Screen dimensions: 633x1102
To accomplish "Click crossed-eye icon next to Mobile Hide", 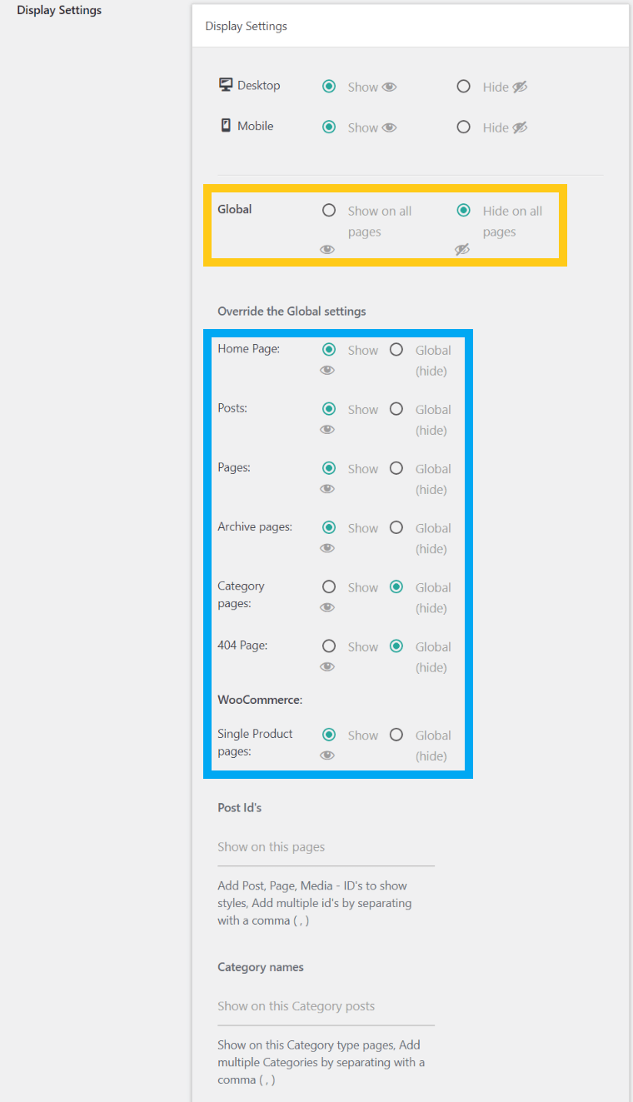I will click(x=520, y=127).
